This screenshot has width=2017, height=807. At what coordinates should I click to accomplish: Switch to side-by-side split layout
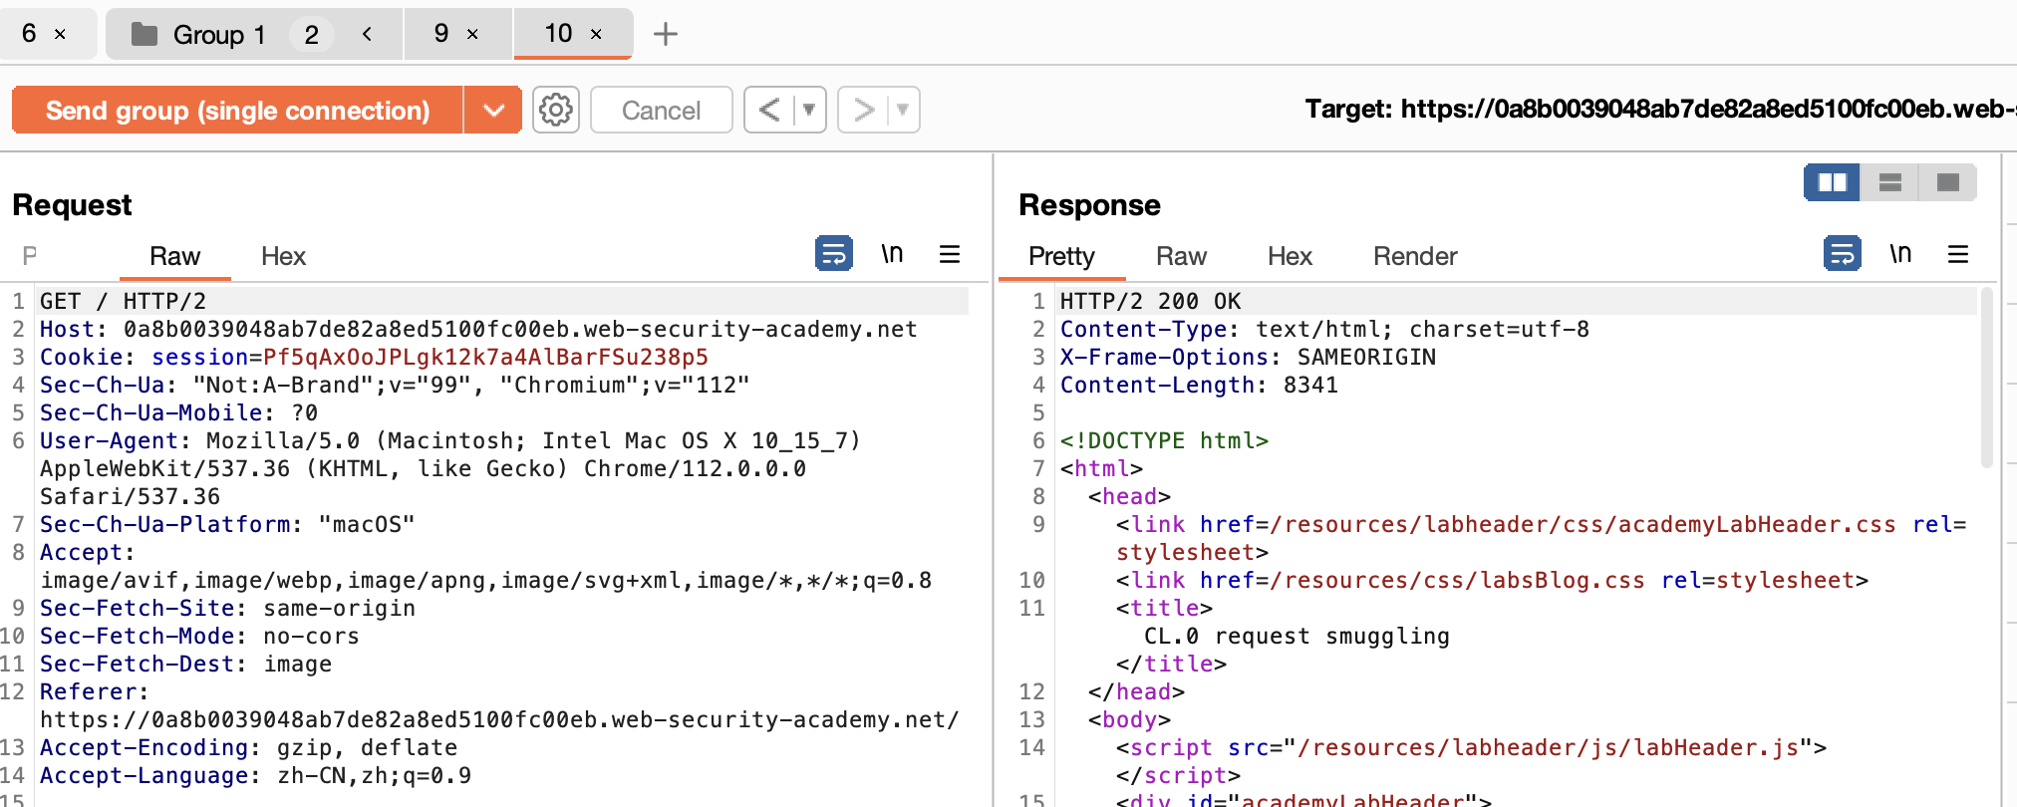1832,182
